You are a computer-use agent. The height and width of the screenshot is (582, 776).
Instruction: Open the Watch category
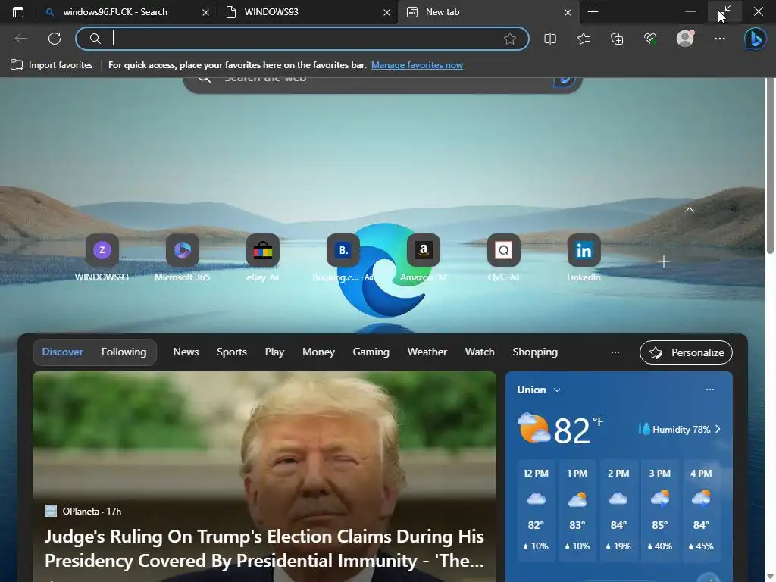pyautogui.click(x=480, y=352)
